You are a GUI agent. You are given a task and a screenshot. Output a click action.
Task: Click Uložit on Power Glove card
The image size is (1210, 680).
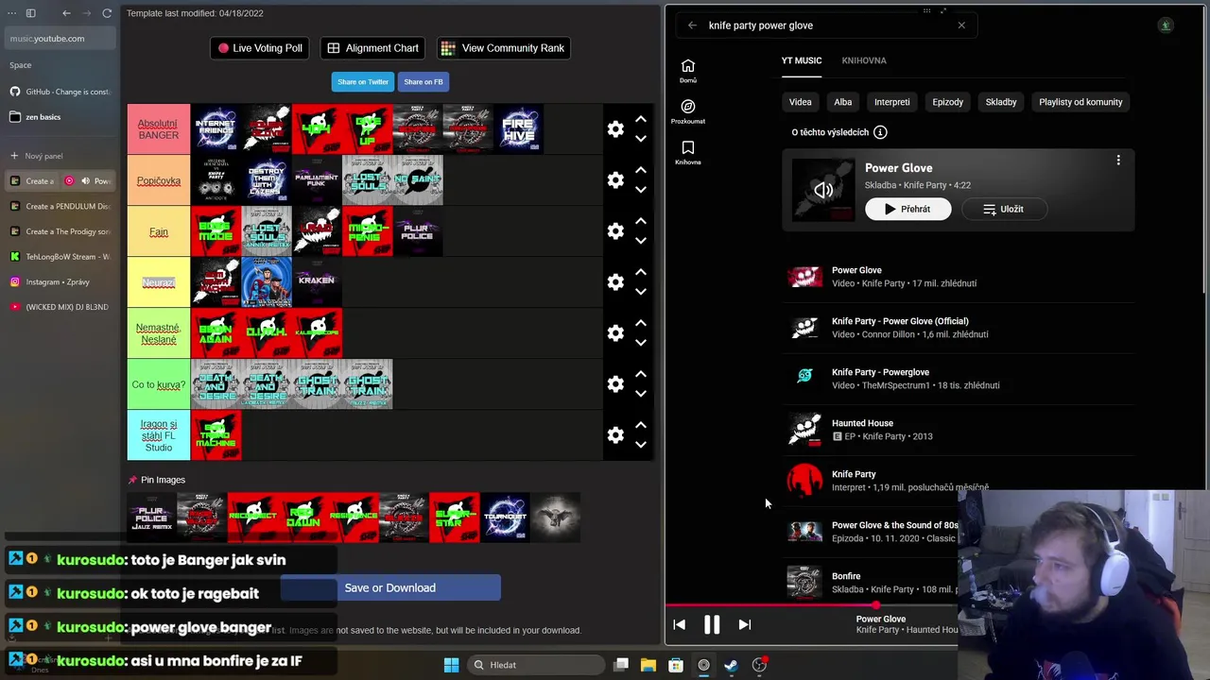1004,209
